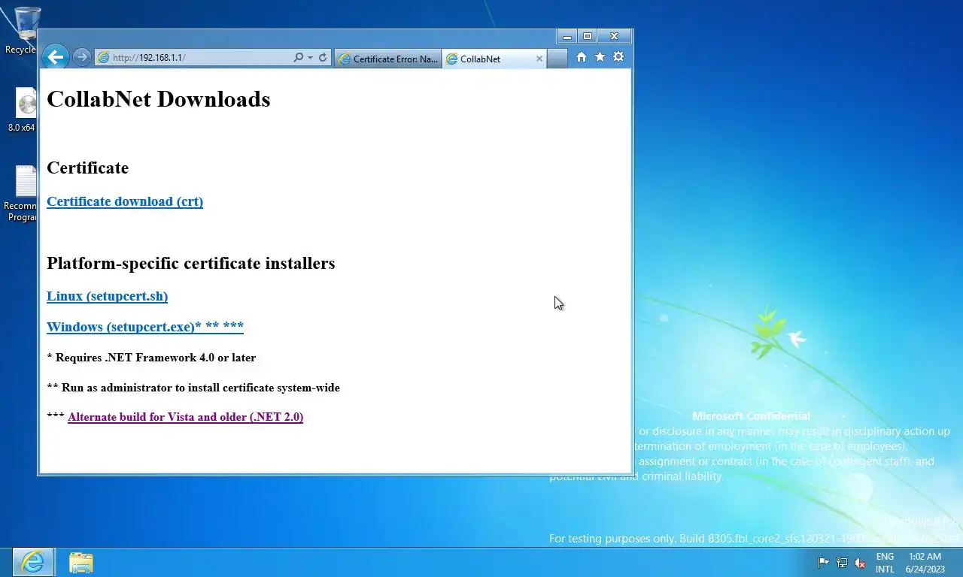The height and width of the screenshot is (577, 963).
Task: Click the CollabNet Downloads heading text
Action: 158,99
